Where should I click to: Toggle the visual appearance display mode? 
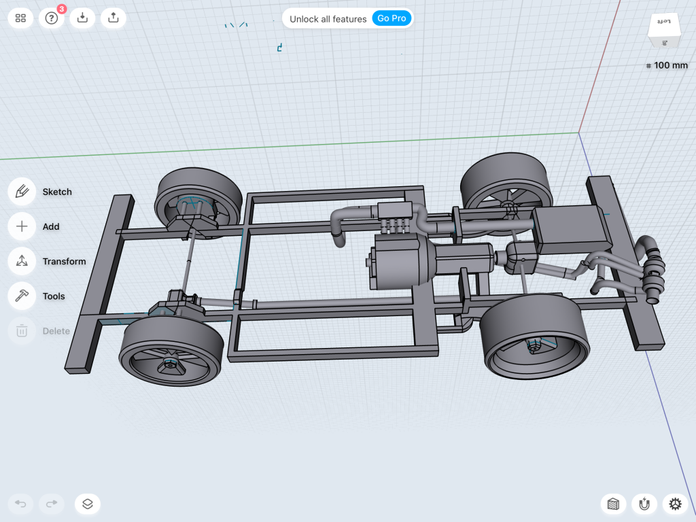(613, 504)
